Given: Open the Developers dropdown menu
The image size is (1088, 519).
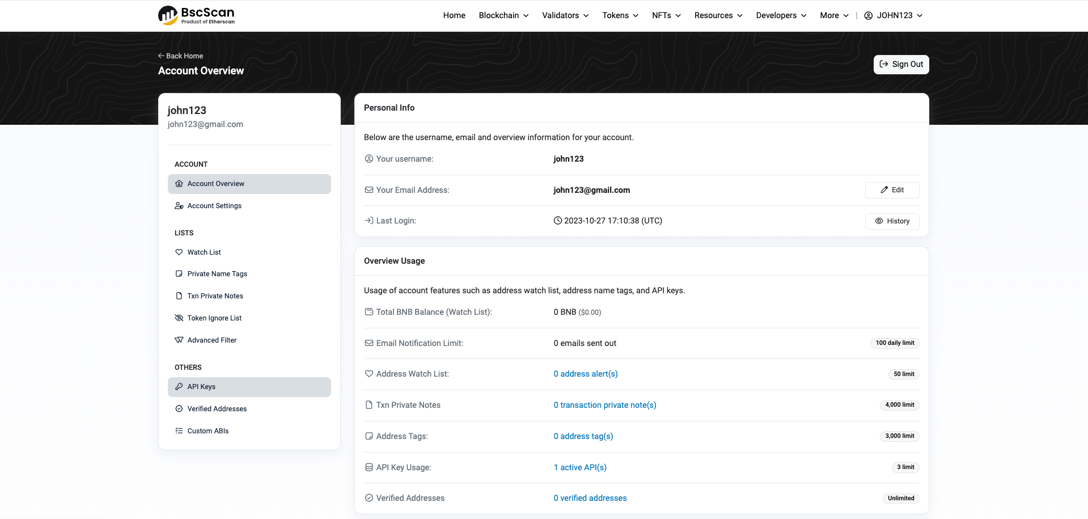Looking at the screenshot, I should [x=781, y=15].
